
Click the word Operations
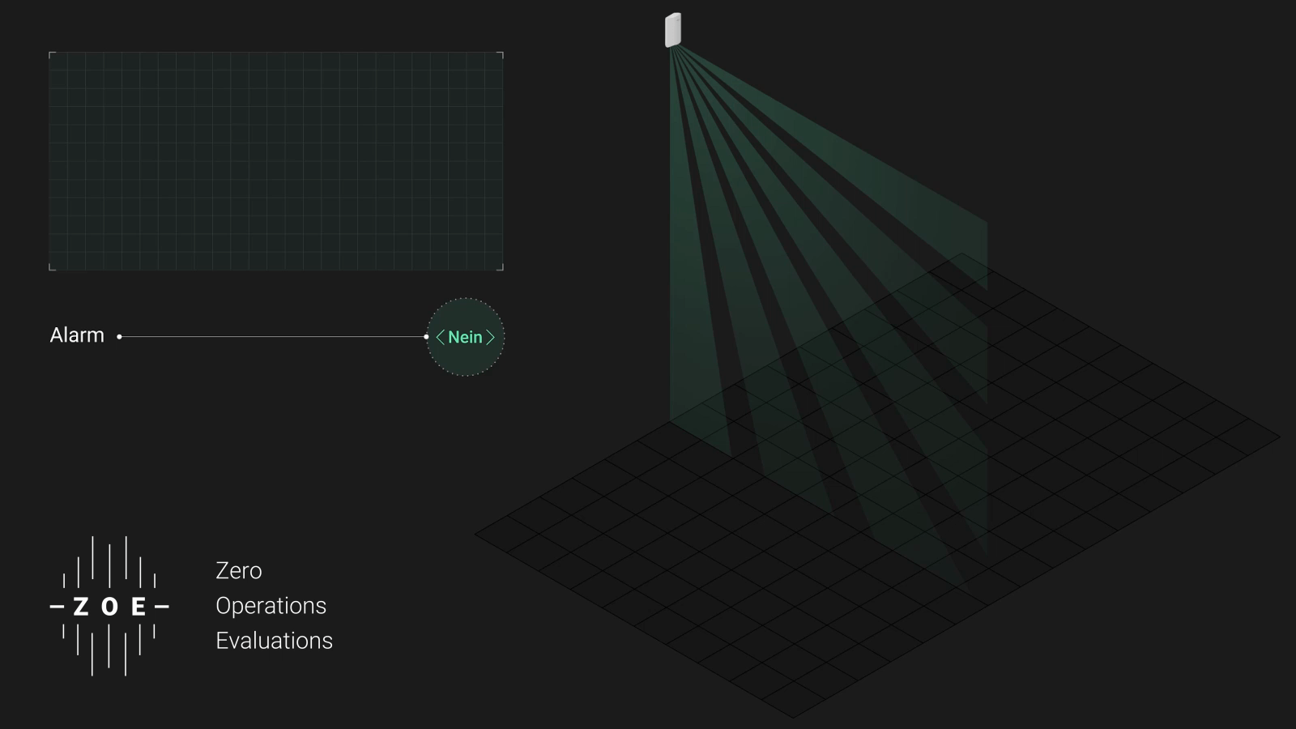click(271, 606)
